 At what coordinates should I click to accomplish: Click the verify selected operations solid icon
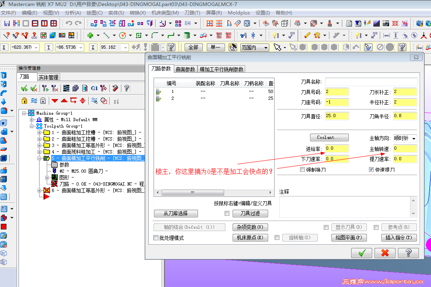[75, 88]
